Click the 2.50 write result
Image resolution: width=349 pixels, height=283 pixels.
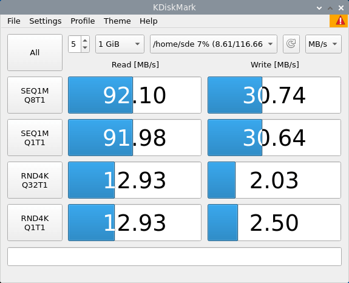click(x=274, y=223)
